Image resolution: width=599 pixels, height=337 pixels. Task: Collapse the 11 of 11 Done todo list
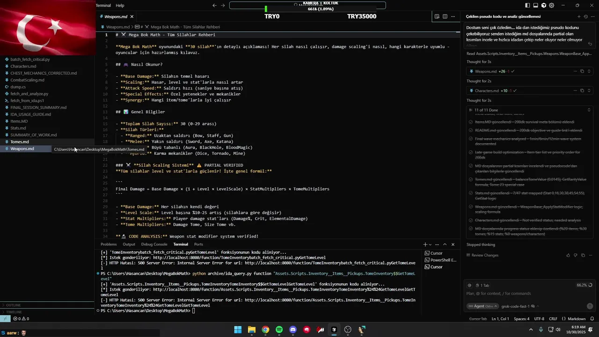[x=589, y=110]
